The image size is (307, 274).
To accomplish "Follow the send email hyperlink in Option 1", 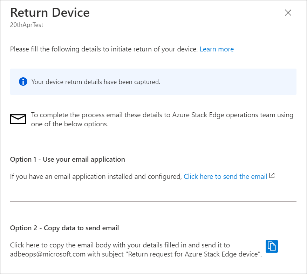I will click(225, 176).
